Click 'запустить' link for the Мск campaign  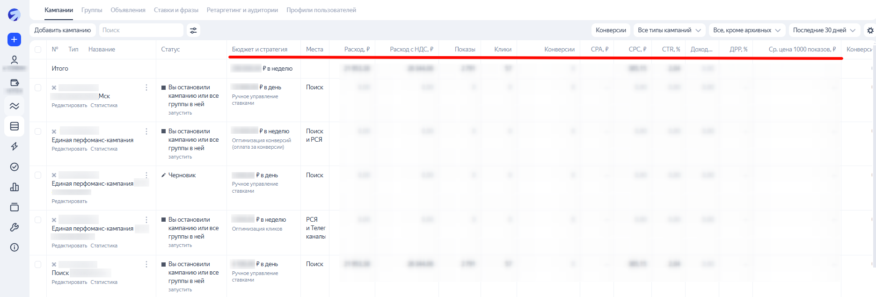pos(180,113)
